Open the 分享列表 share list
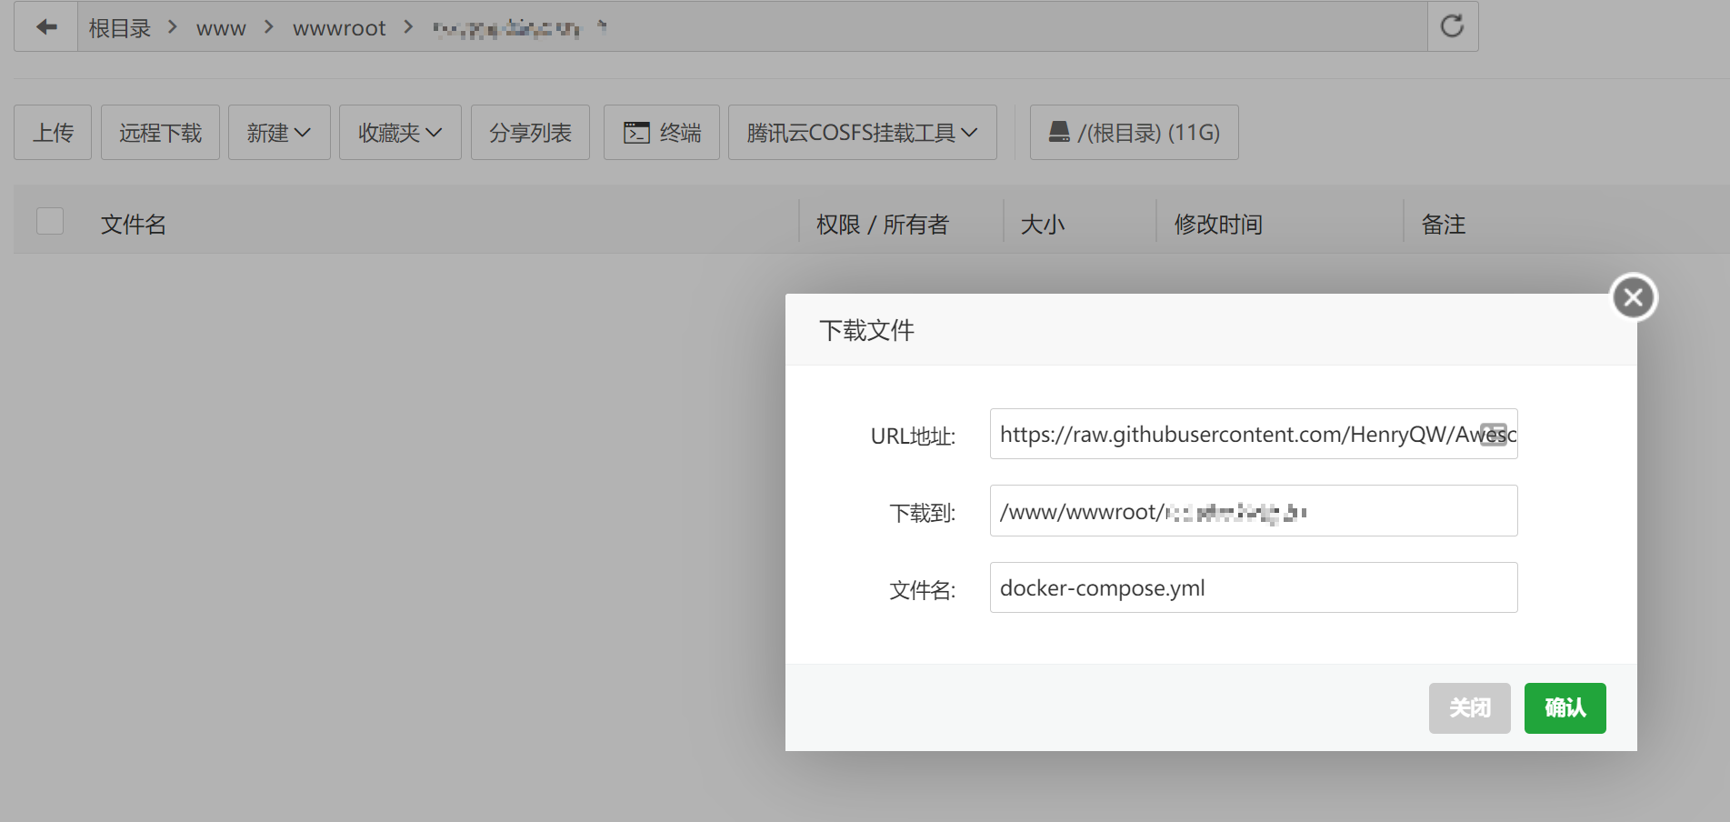Viewport: 1730px width, 822px height. 530,133
